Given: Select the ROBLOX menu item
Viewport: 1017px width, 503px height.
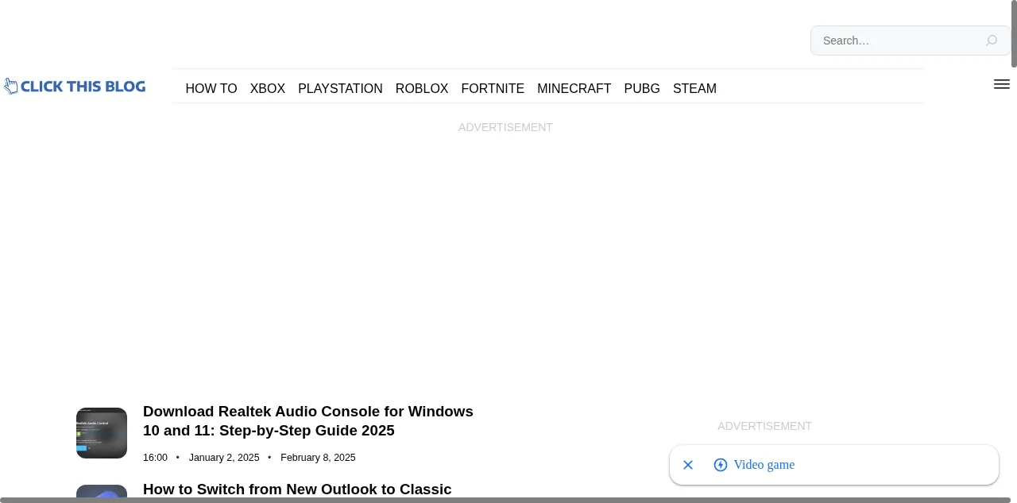Looking at the screenshot, I should click(422, 89).
